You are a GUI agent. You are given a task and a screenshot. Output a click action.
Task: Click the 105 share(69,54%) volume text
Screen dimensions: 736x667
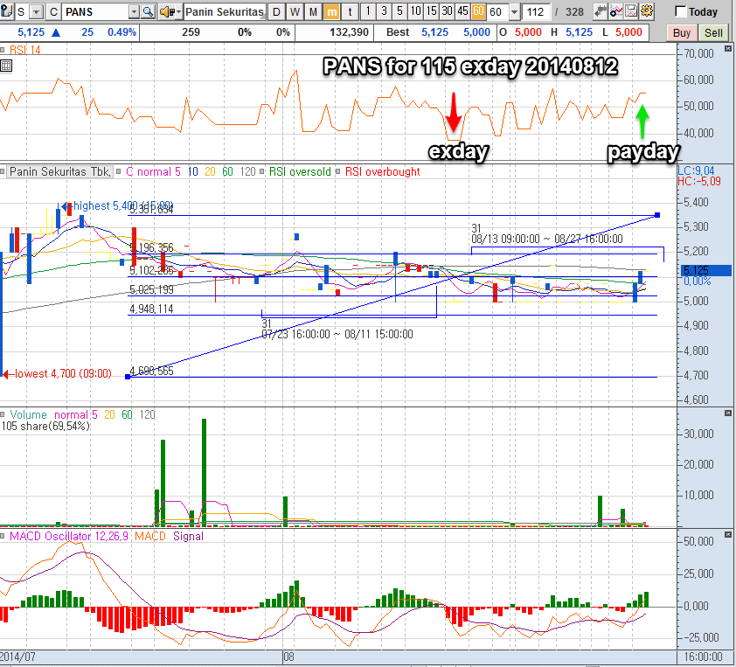45,427
